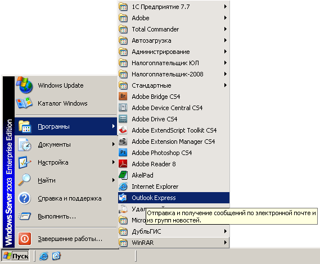Click the Internet Explorer icon in Programs menu

tap(123, 186)
